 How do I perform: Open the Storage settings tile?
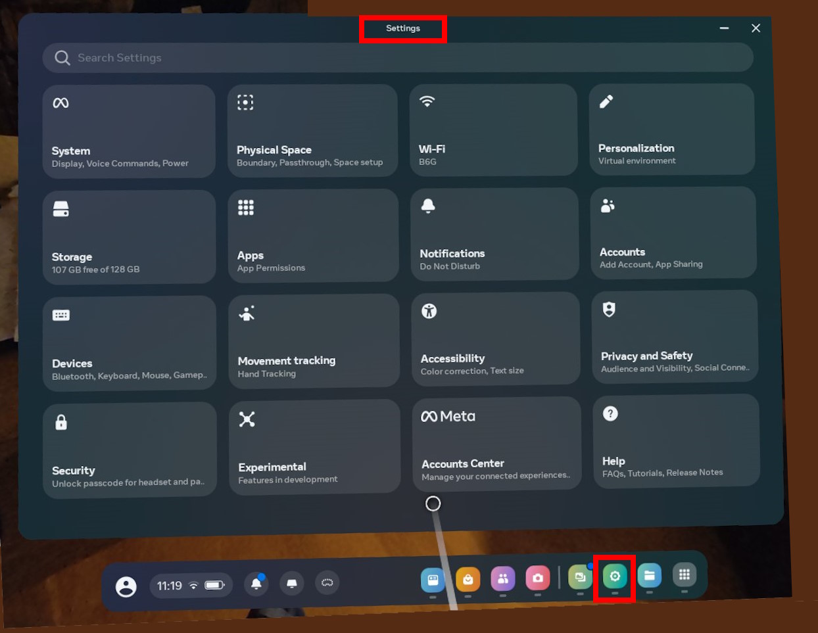(x=129, y=237)
